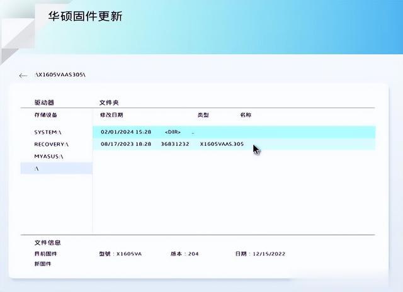Viewport: 403px width, 292px height.
Task: Click the 文件夹 panel heading
Action: (x=109, y=103)
